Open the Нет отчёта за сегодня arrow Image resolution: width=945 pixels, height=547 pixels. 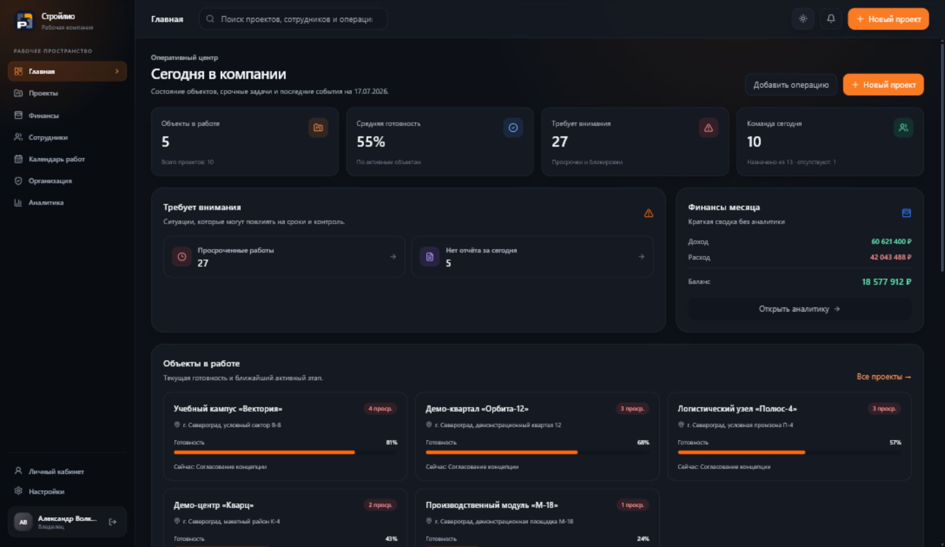[641, 257]
